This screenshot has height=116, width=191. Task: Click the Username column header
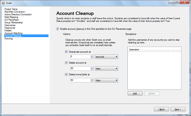[x=150, y=50]
